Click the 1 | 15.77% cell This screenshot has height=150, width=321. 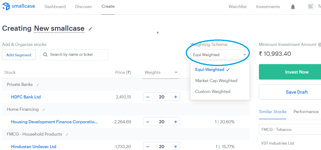[225, 147]
